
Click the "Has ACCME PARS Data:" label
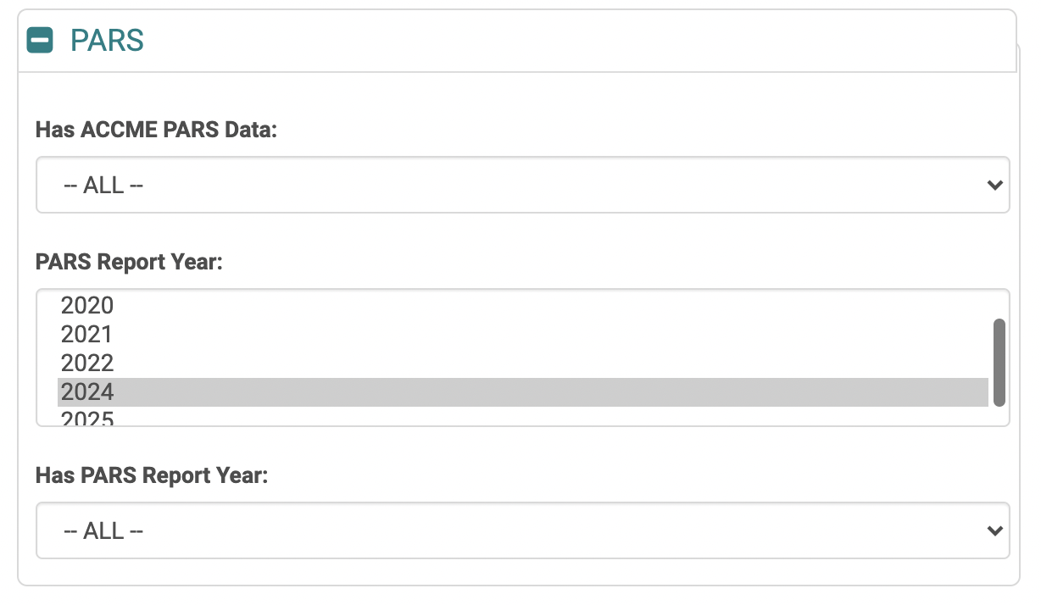tap(156, 130)
